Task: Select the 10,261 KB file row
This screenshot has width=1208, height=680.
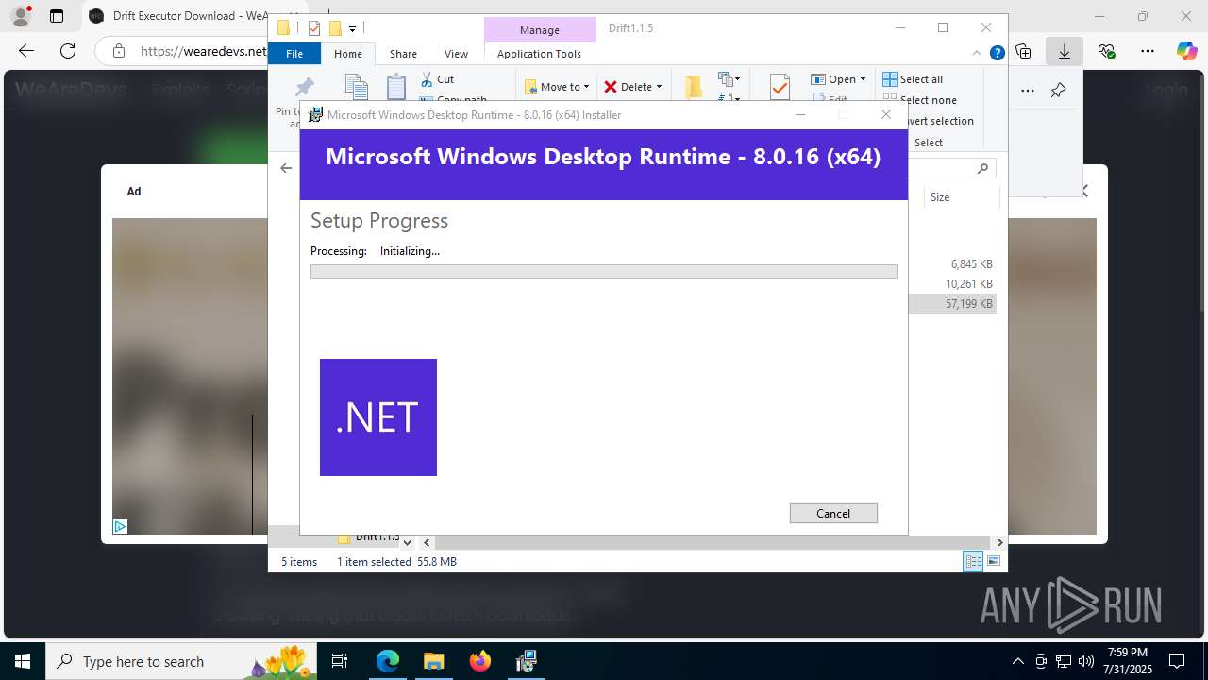Action: click(951, 284)
